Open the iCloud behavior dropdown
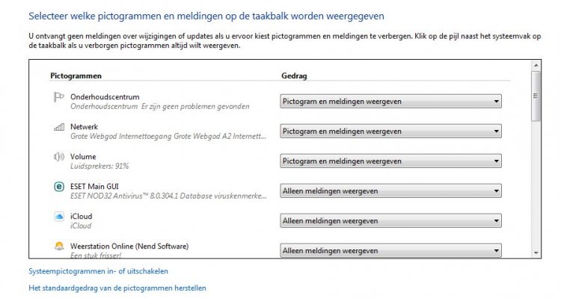The height and width of the screenshot is (298, 561). [x=390, y=221]
